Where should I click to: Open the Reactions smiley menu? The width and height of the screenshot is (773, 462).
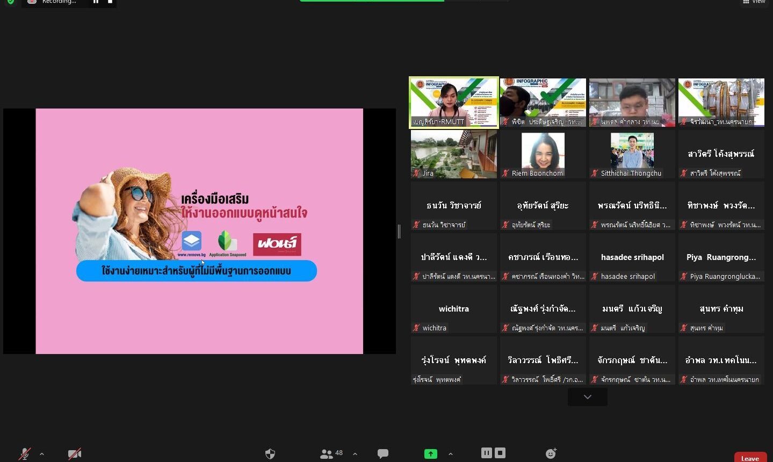[551, 454]
